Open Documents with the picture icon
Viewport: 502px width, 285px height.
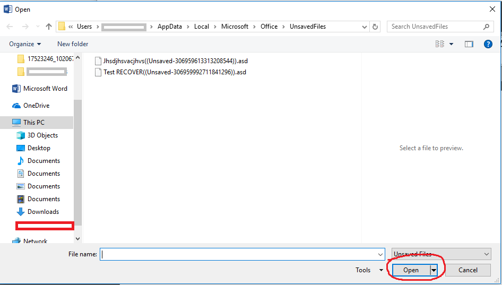(38, 186)
